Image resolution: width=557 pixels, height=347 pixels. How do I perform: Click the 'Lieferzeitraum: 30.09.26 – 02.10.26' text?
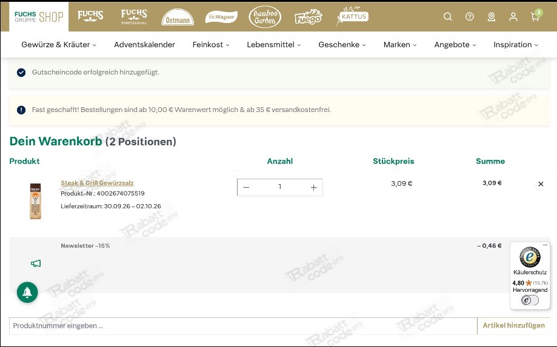tap(111, 206)
